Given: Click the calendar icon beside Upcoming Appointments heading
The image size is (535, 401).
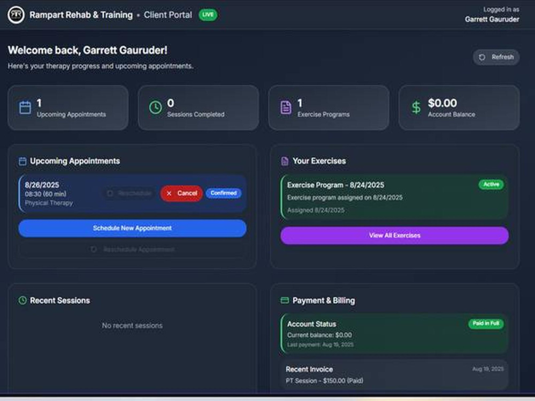Looking at the screenshot, I should 22,161.
